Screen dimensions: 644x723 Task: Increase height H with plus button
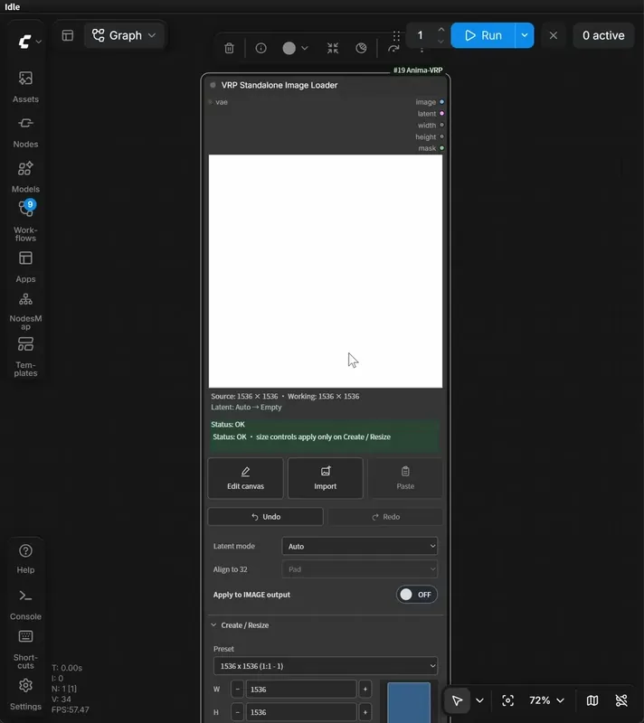pyautogui.click(x=365, y=712)
